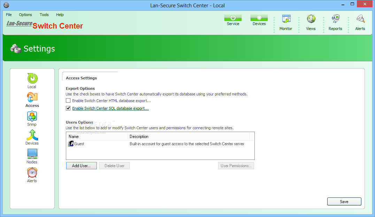
Task: Click the Export Options heading
Action: (x=81, y=88)
